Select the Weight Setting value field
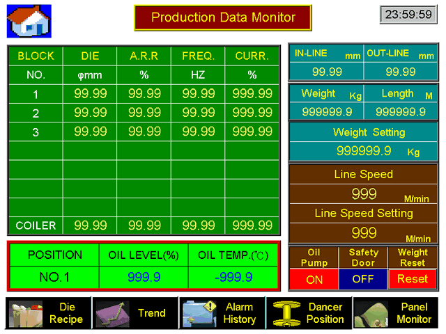 tap(364, 150)
